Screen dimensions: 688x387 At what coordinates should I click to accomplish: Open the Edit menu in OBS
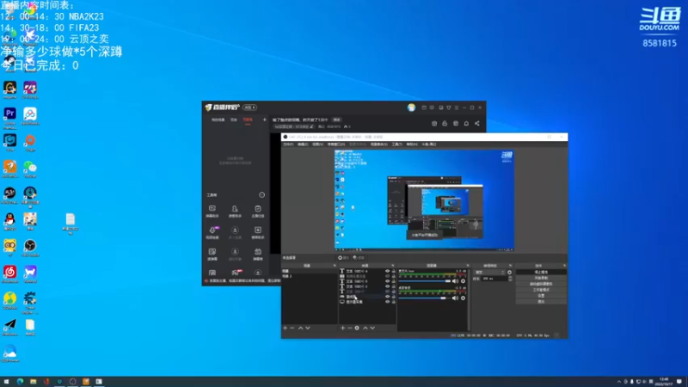click(303, 144)
